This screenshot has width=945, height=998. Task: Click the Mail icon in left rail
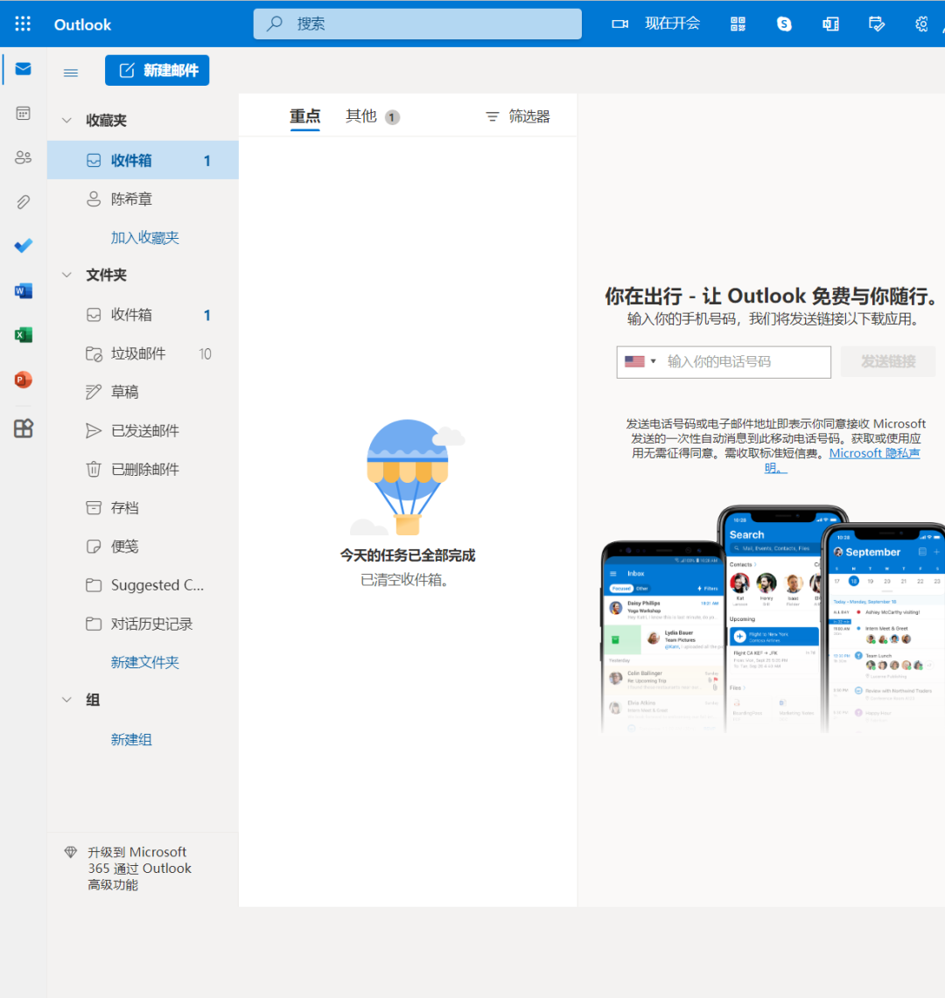(24, 69)
